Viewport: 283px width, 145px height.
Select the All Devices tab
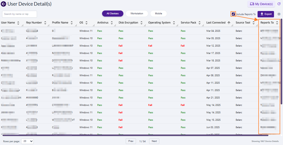click(113, 14)
